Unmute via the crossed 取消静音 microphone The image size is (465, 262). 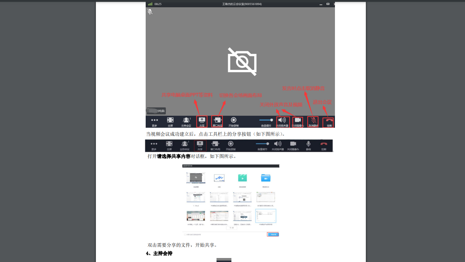click(313, 120)
